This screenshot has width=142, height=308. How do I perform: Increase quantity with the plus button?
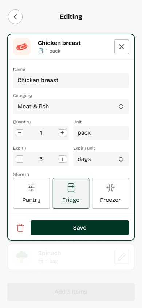click(62, 133)
